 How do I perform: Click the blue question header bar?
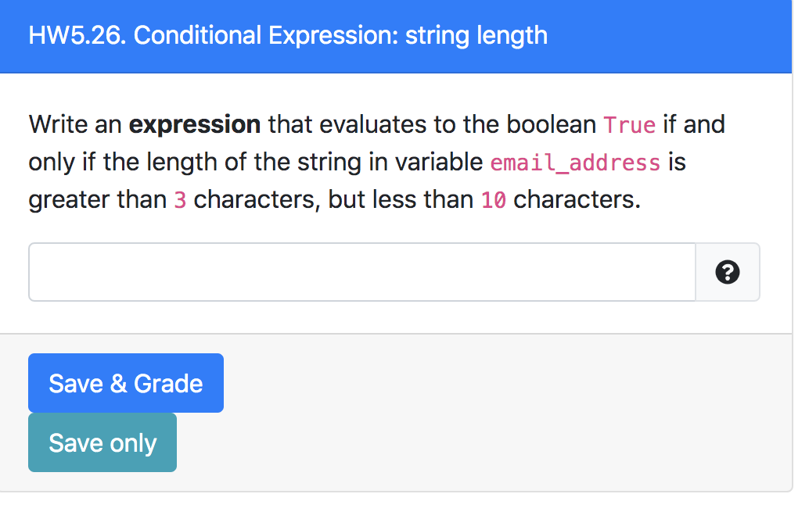coord(396,36)
